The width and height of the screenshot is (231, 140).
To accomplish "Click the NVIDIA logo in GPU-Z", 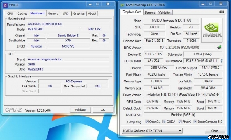I will [x=212, y=30].
